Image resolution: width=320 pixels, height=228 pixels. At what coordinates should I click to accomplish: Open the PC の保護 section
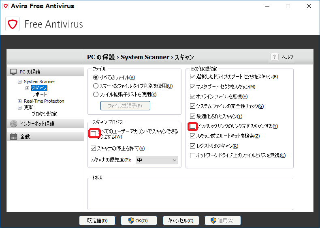45,72
